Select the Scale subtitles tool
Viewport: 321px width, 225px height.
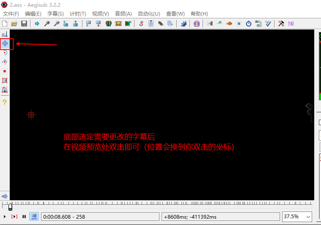(5, 71)
